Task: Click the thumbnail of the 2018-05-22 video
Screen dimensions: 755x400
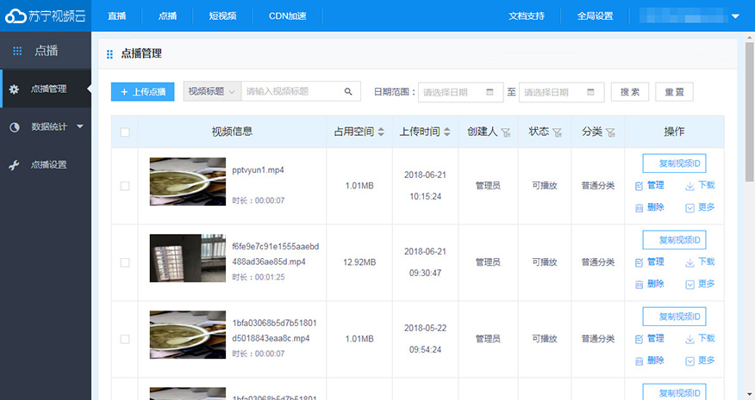Action: point(188,335)
